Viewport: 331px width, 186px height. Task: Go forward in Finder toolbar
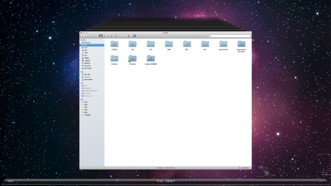(85, 36)
